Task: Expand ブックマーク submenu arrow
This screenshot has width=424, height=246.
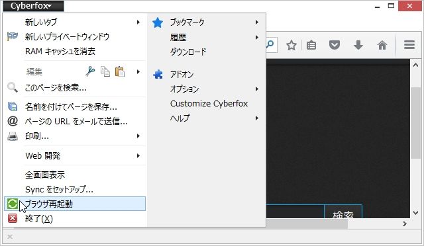Action: tap(256, 22)
